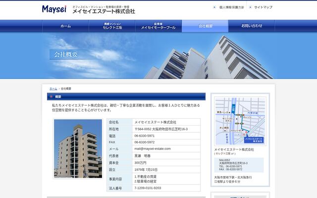Click the 所在地 table label
Screen dimensions: 317x198
pos(114,129)
